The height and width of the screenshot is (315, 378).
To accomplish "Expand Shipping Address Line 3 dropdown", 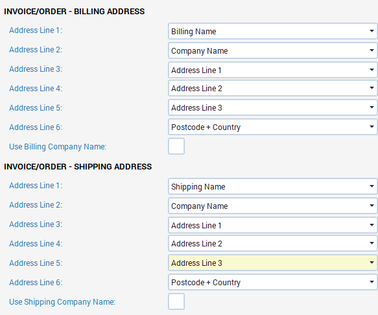I will point(273,225).
